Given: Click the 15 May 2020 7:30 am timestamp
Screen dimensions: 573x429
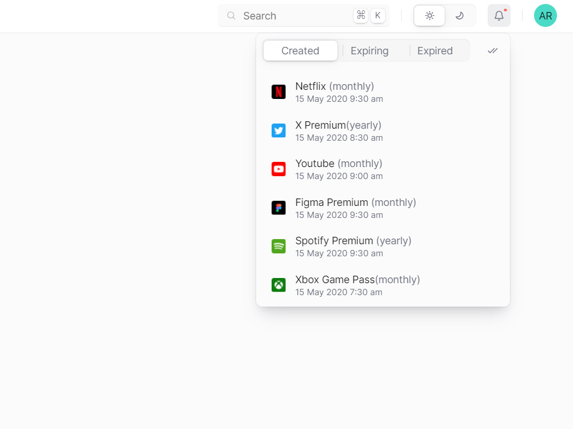Looking at the screenshot, I should pyautogui.click(x=339, y=292).
